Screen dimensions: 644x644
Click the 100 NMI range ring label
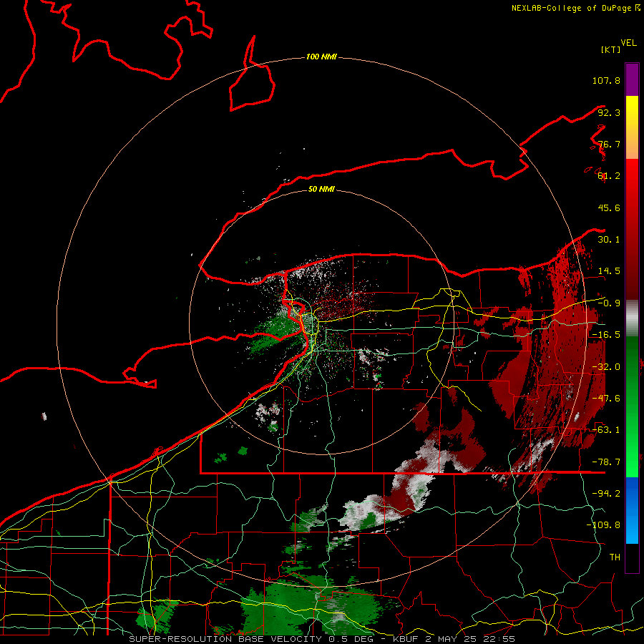pyautogui.click(x=321, y=57)
